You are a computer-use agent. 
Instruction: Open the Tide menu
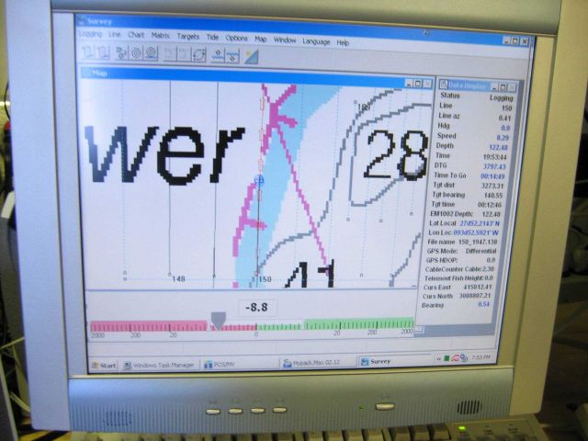point(212,37)
